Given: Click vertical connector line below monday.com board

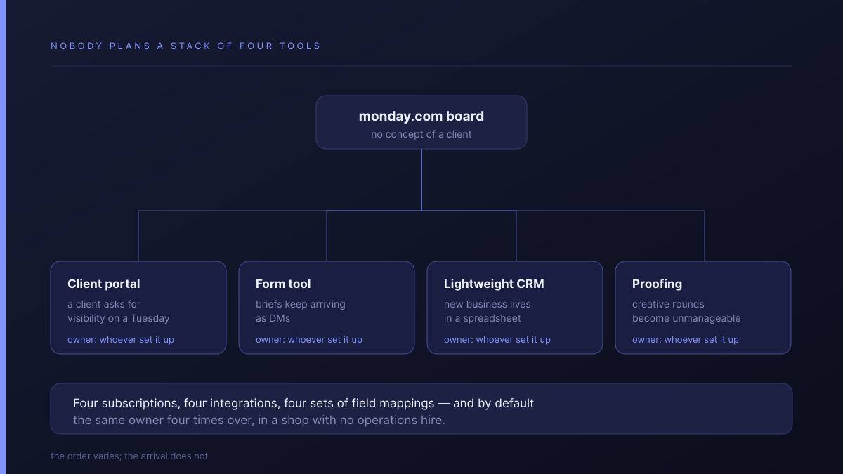Looking at the screenshot, I should (421, 180).
